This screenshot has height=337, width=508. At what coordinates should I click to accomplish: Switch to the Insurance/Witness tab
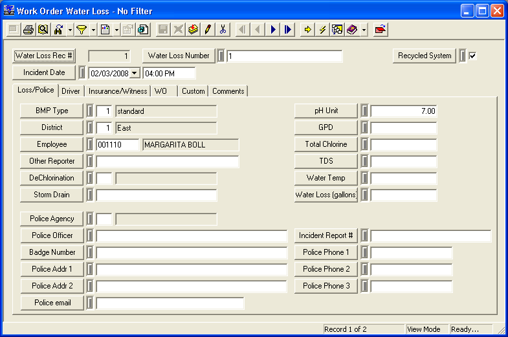click(118, 91)
